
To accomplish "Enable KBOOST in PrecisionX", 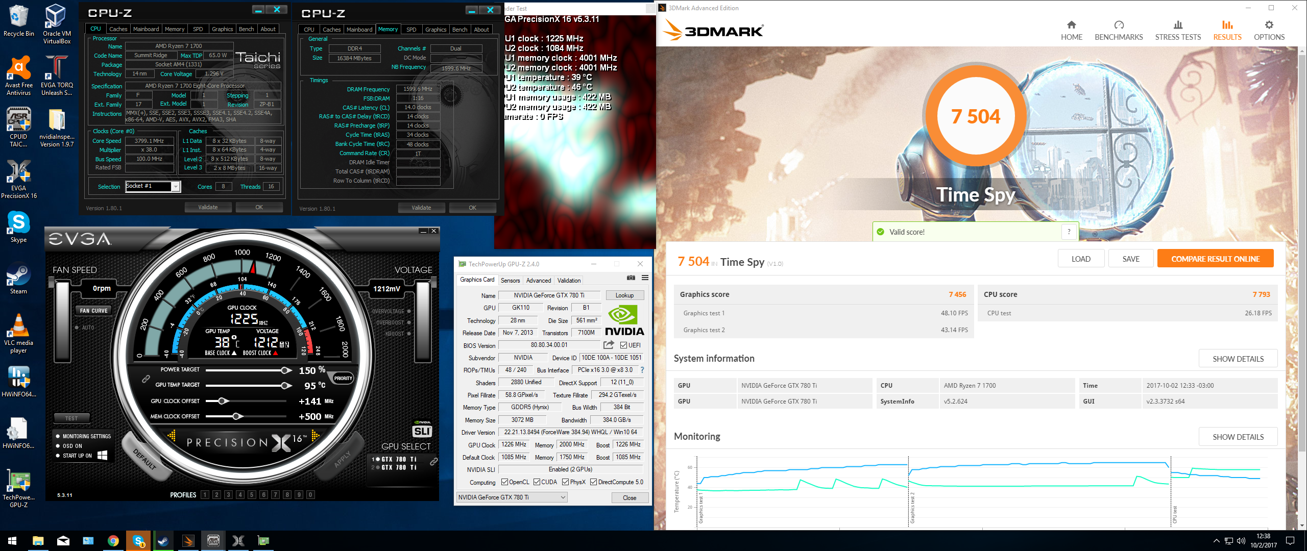I will coord(409,334).
